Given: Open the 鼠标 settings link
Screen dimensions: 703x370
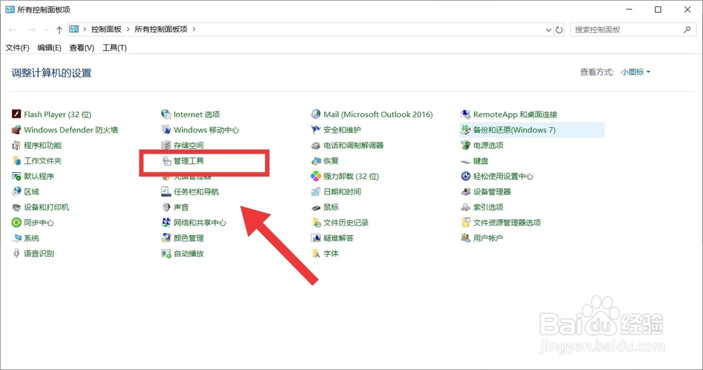Looking at the screenshot, I should pos(331,207).
